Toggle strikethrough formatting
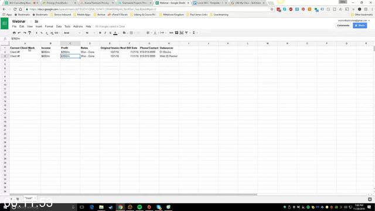Viewport: 375px width, 211px height. click(x=110, y=33)
